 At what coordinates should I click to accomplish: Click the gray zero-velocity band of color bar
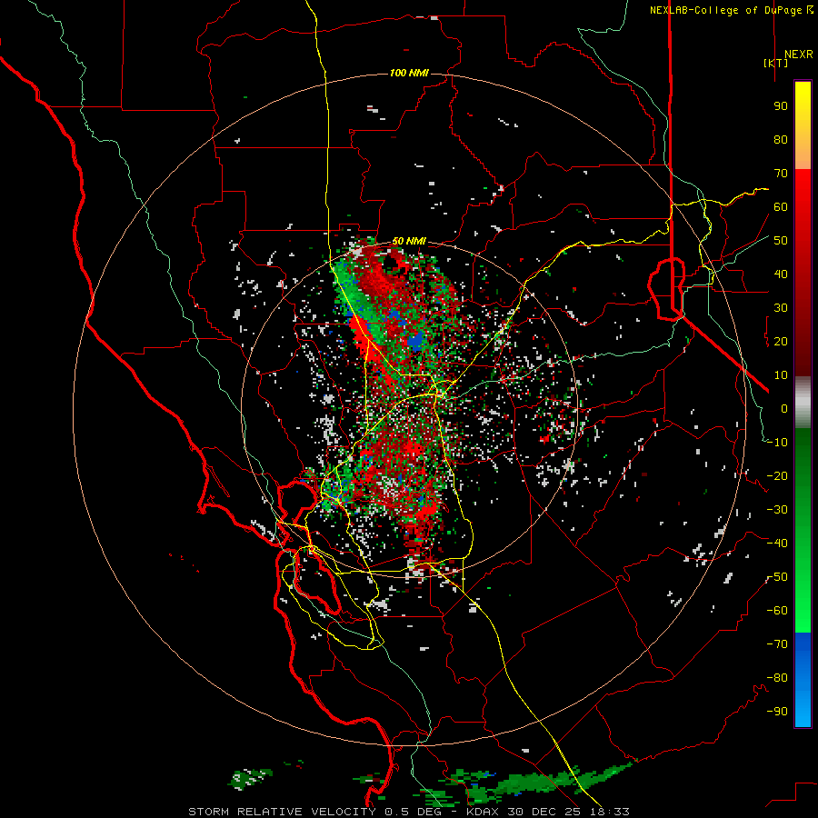[803, 402]
